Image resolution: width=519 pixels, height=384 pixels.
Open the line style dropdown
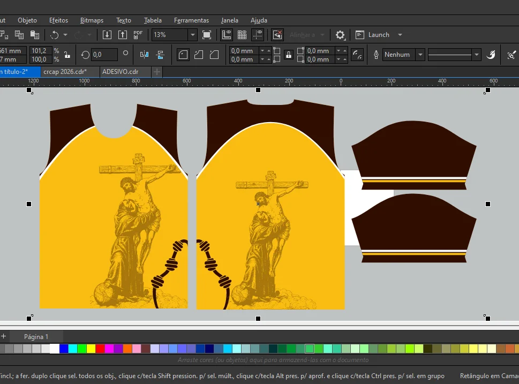click(477, 55)
